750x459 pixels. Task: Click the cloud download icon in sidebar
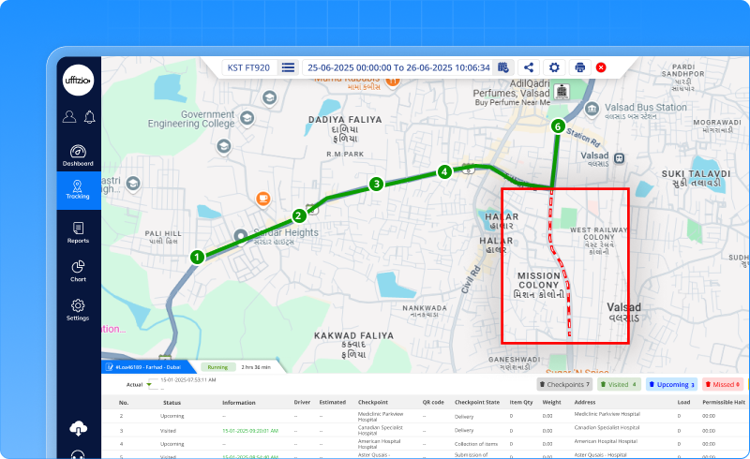pos(78,428)
